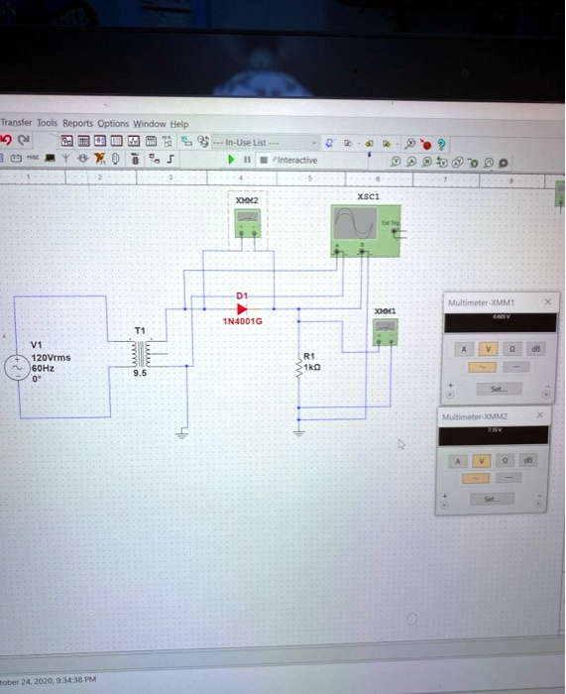Click Set button in Multimeter-XMM2

click(x=492, y=499)
